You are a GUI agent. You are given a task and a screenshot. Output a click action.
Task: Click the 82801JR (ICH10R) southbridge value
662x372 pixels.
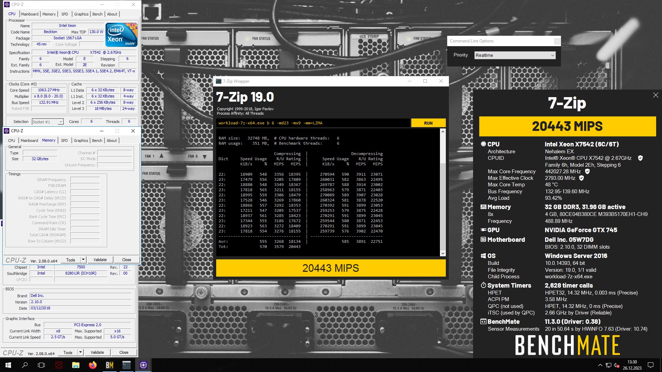[81, 273]
